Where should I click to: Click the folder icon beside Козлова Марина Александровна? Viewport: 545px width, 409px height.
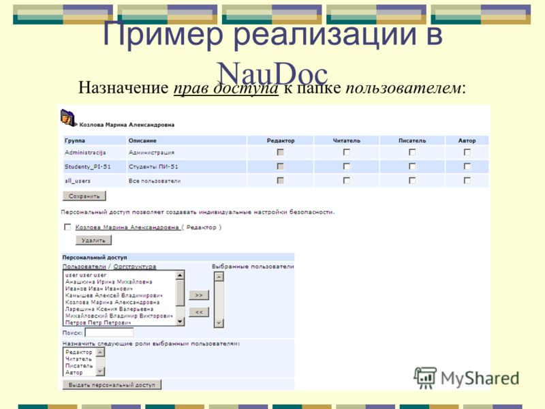[x=69, y=118]
